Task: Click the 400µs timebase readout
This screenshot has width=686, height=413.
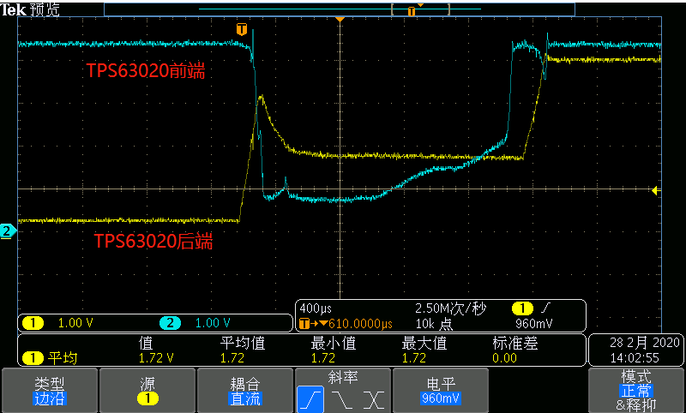Action: tap(316, 308)
